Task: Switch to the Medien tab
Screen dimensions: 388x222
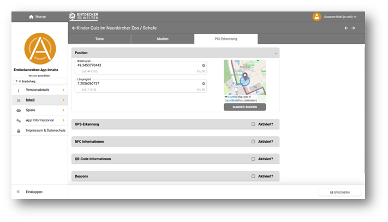Action: [163, 39]
